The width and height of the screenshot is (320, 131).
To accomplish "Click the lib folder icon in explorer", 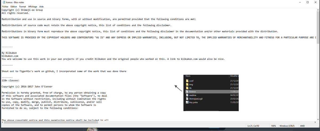I will click(x=187, y=88).
